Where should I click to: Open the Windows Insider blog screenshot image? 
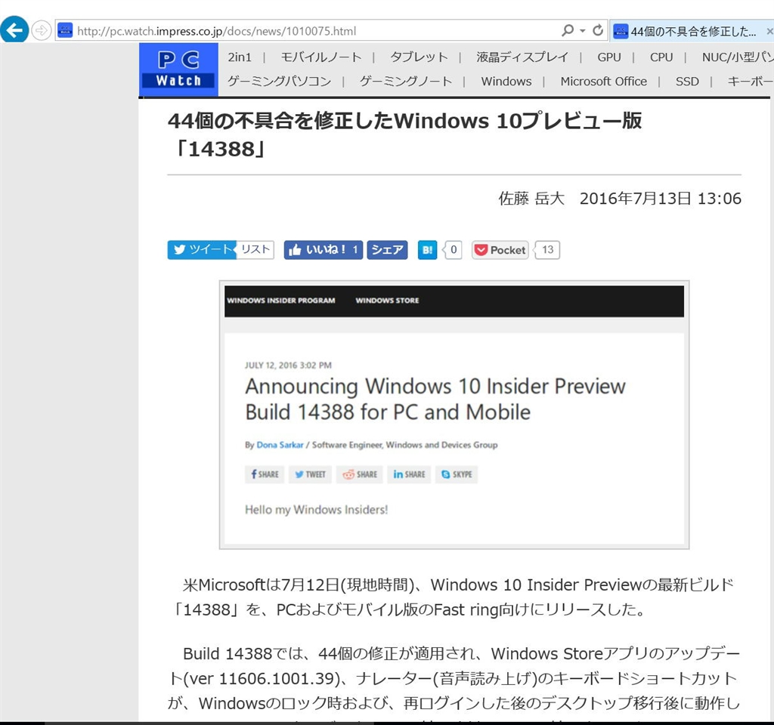(454, 415)
